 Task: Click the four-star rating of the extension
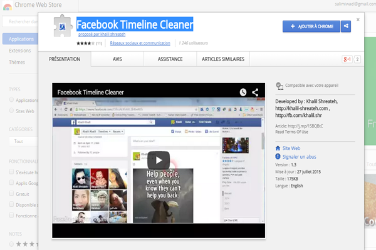click(x=86, y=43)
